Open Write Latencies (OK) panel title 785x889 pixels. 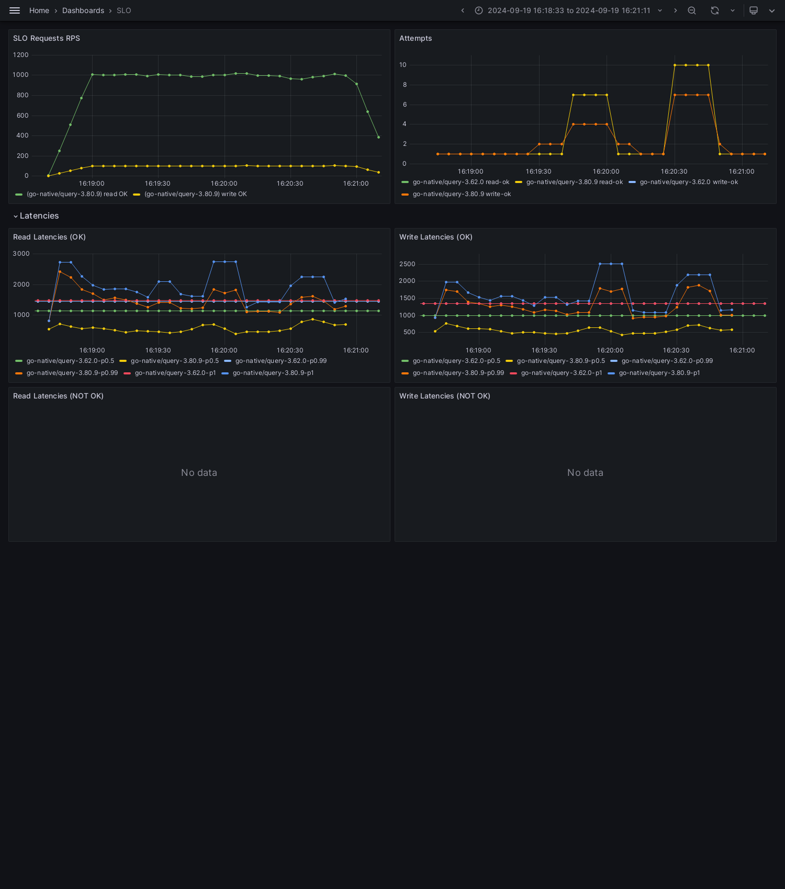tap(436, 237)
